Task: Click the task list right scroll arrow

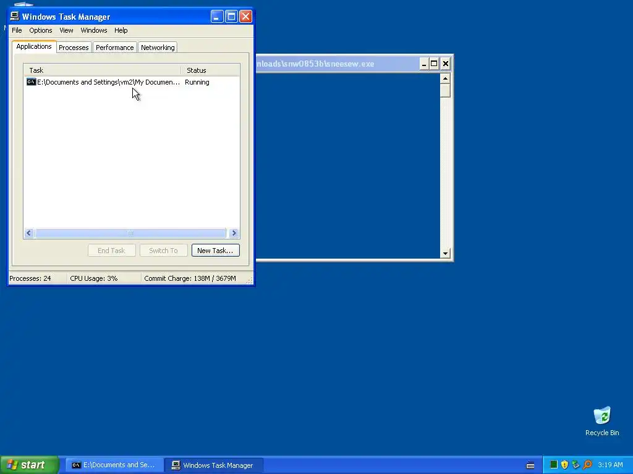Action: tap(234, 233)
